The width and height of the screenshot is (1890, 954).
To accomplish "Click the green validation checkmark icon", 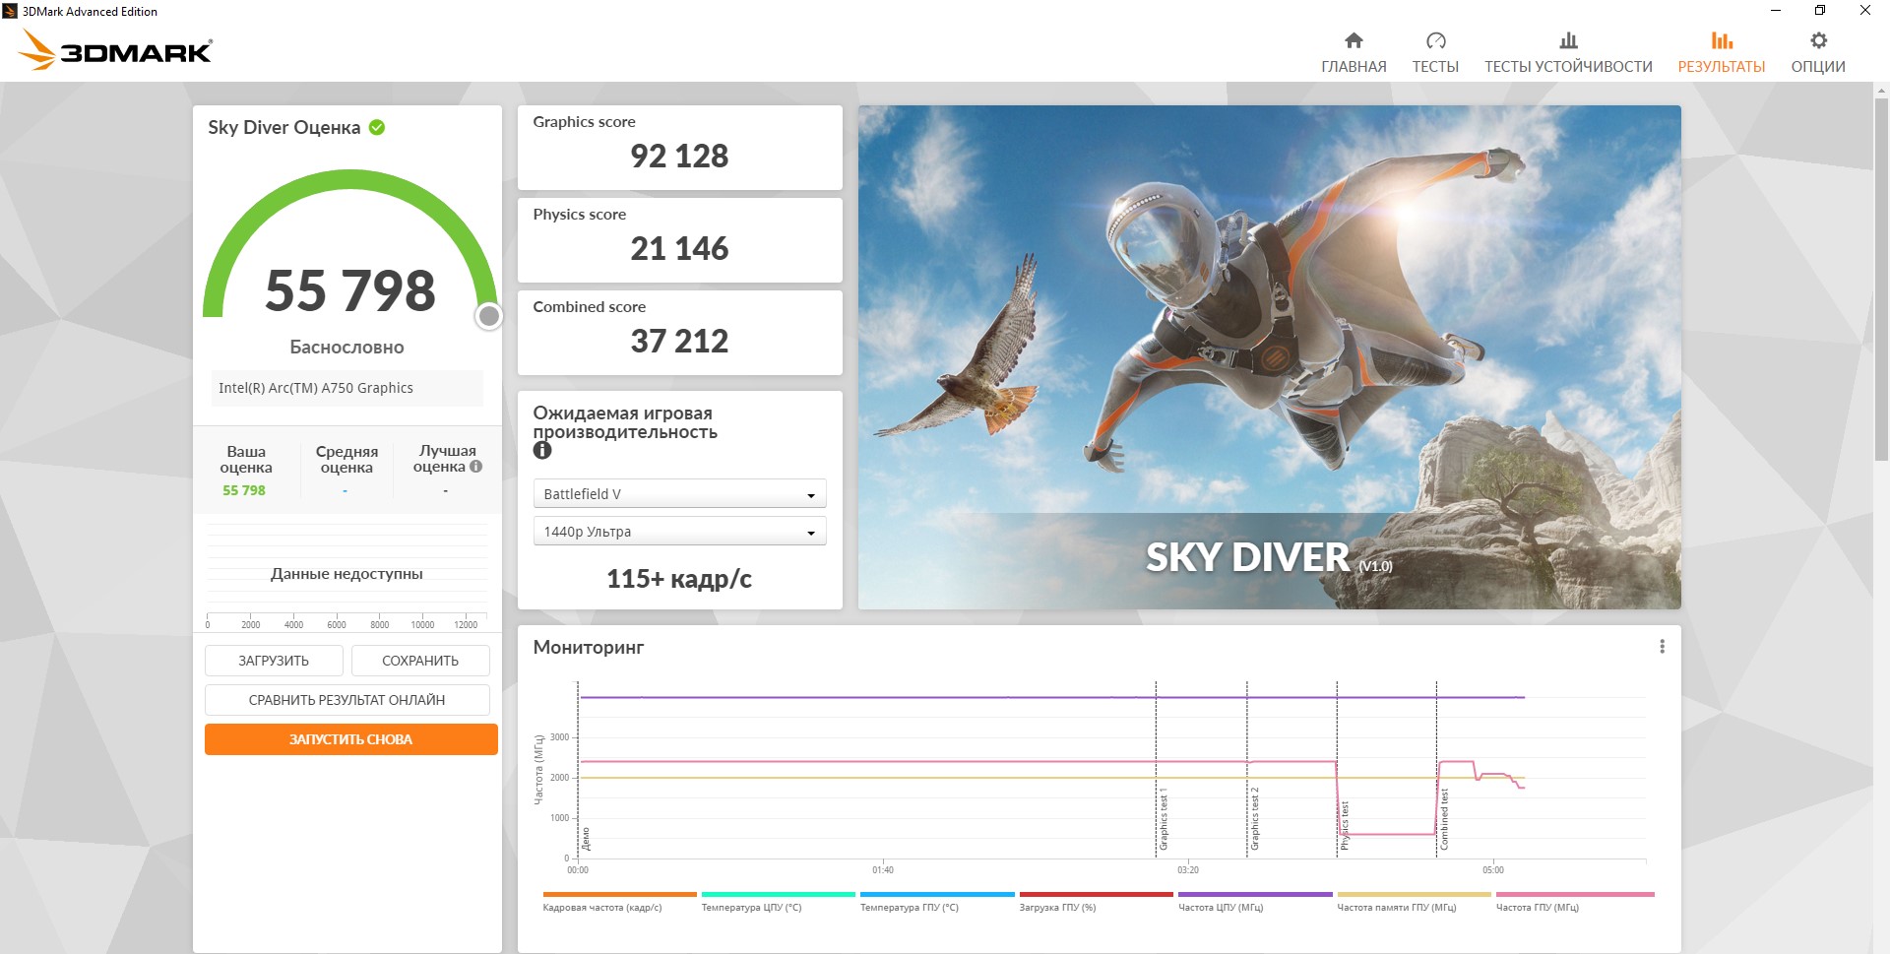I will [x=377, y=127].
